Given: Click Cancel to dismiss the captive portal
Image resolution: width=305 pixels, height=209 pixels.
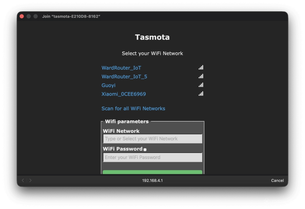Looking at the screenshot, I should [x=277, y=180].
